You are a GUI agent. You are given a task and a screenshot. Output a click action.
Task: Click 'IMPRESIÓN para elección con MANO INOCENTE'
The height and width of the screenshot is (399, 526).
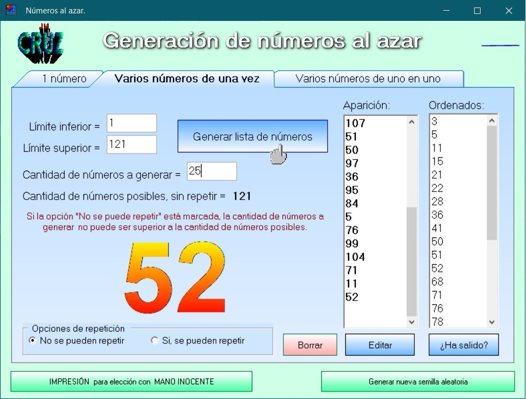[x=131, y=382]
